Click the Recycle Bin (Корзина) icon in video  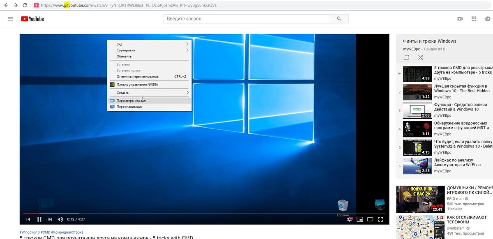pyautogui.click(x=343, y=207)
